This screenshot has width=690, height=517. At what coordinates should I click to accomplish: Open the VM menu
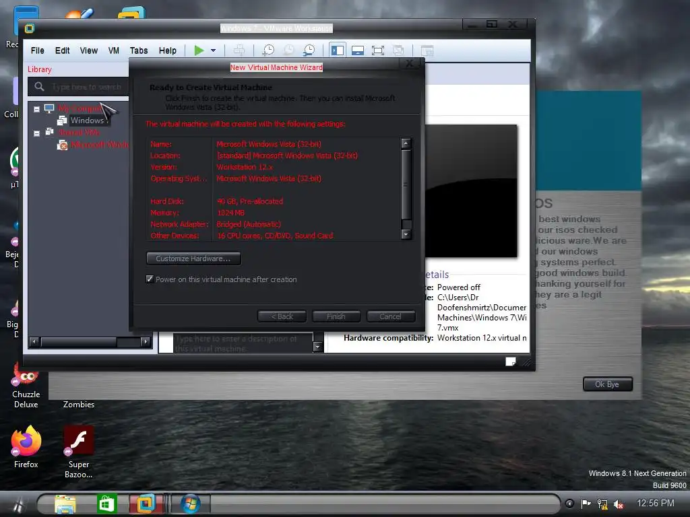point(113,50)
